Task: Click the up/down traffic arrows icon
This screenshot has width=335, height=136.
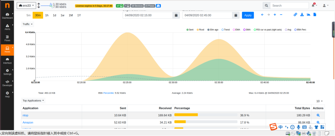Action: point(39,6)
